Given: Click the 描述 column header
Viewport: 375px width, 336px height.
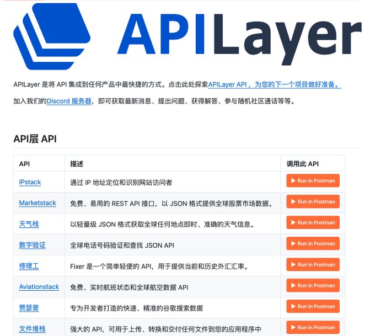Looking at the screenshot, I should (77, 164).
